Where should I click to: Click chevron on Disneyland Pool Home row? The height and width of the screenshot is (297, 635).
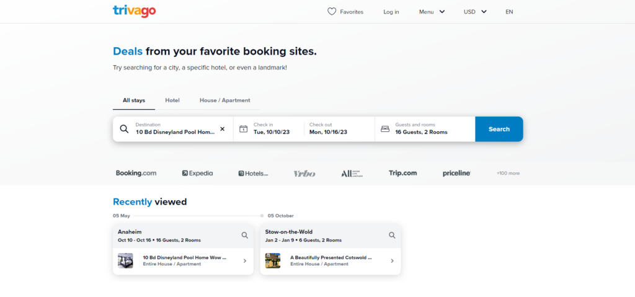244,261
